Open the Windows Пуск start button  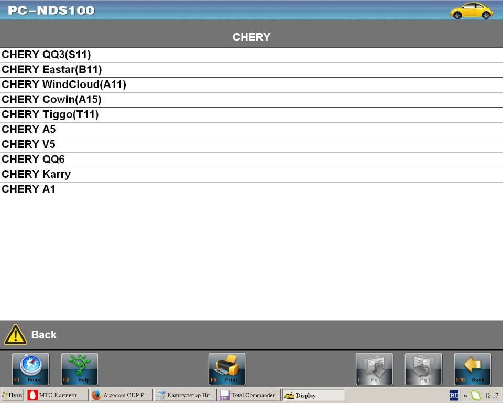point(12,395)
